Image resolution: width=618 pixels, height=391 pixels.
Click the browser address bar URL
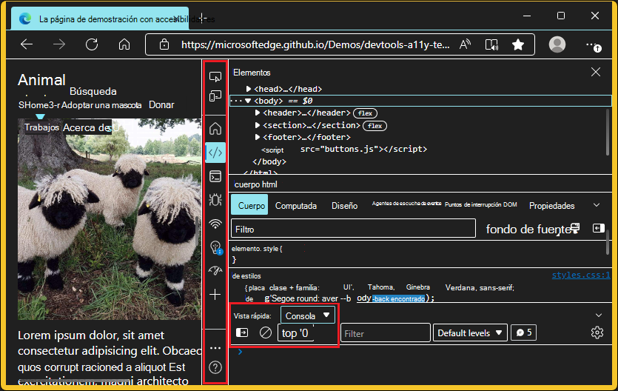click(x=315, y=44)
